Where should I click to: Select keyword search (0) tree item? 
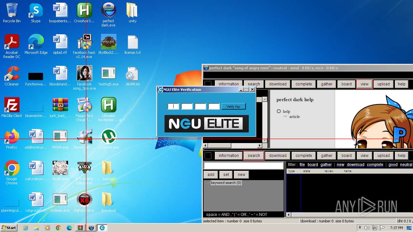click(x=226, y=183)
